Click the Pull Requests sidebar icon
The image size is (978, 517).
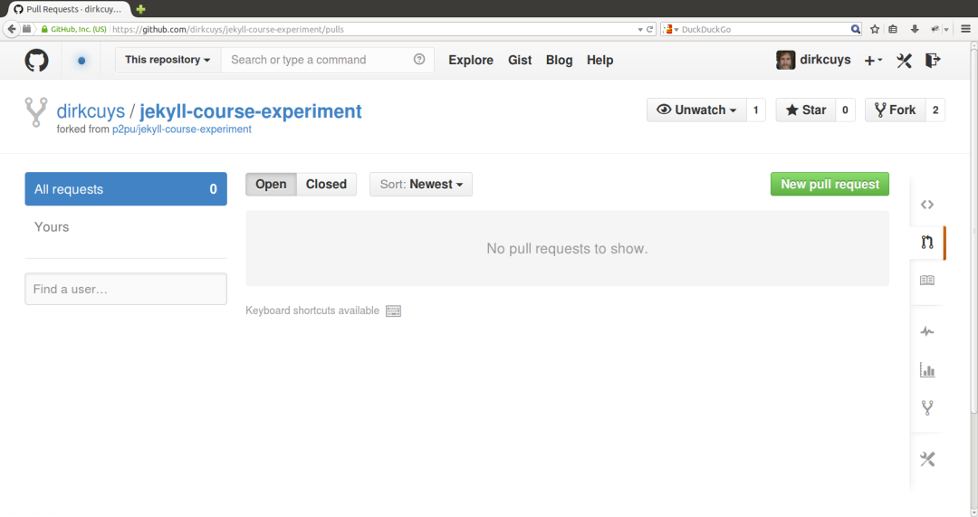pyautogui.click(x=927, y=243)
